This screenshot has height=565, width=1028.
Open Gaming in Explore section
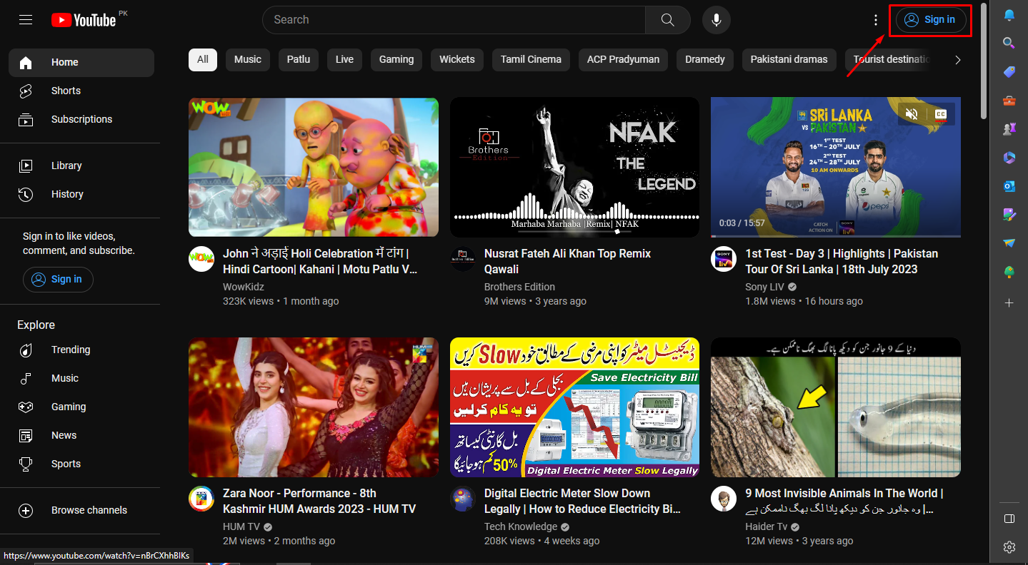81,407
